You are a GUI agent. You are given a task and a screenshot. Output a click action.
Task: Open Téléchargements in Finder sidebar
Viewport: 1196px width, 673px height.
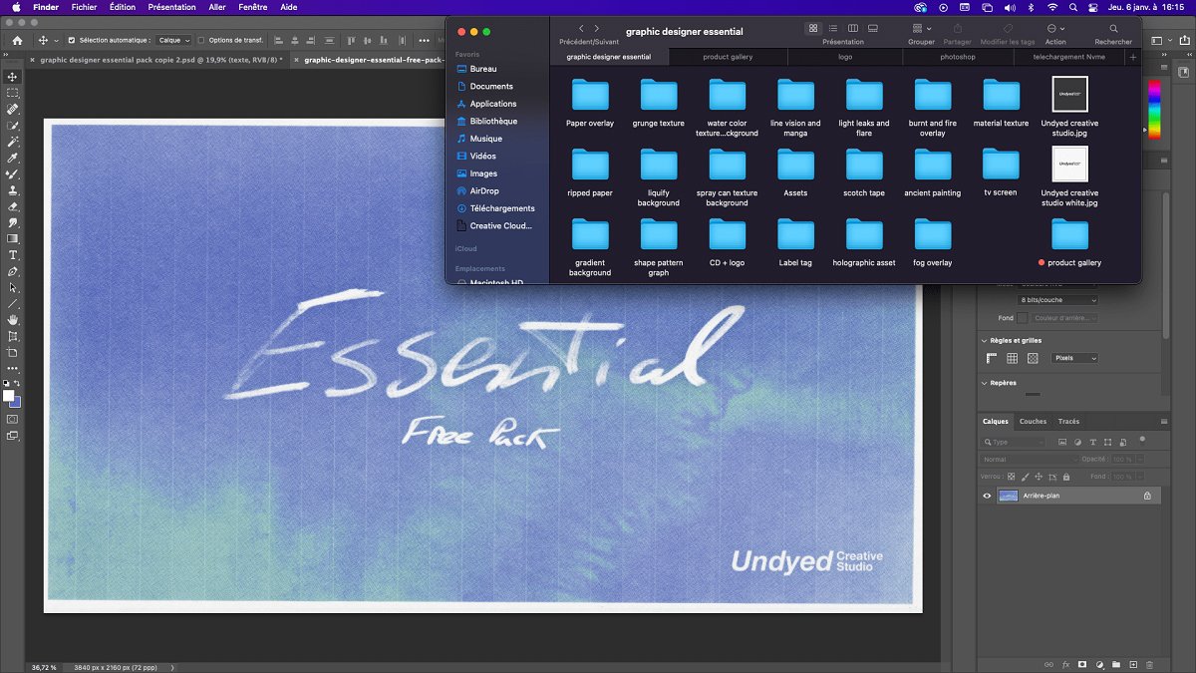pyautogui.click(x=501, y=208)
